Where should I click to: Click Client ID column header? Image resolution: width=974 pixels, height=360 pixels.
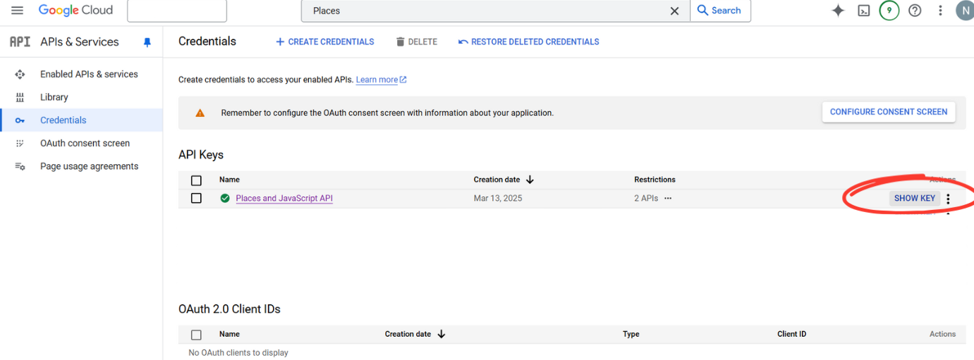[x=792, y=334]
